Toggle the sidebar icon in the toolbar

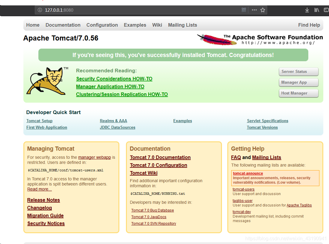pos(326,10)
